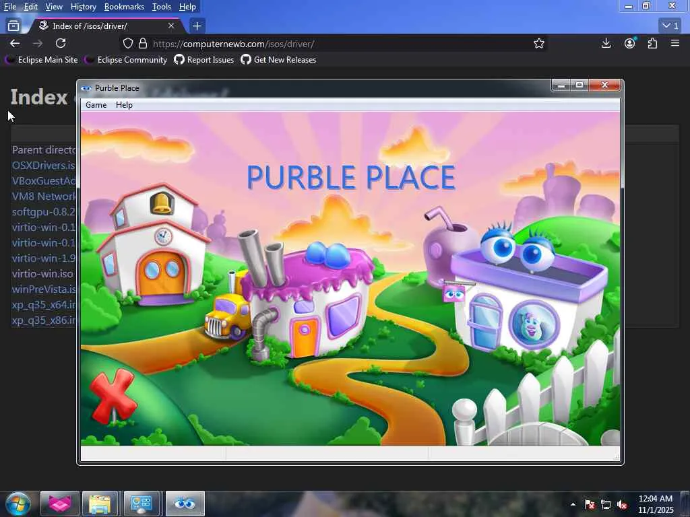Open Report Issues bookmark
Viewport: 690px width, 517px height.
(204, 60)
